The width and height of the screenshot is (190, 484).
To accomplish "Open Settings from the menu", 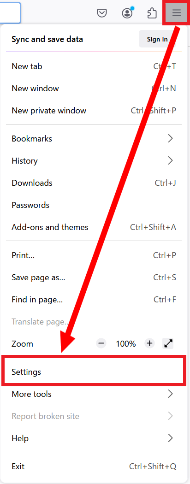I will [x=94, y=372].
